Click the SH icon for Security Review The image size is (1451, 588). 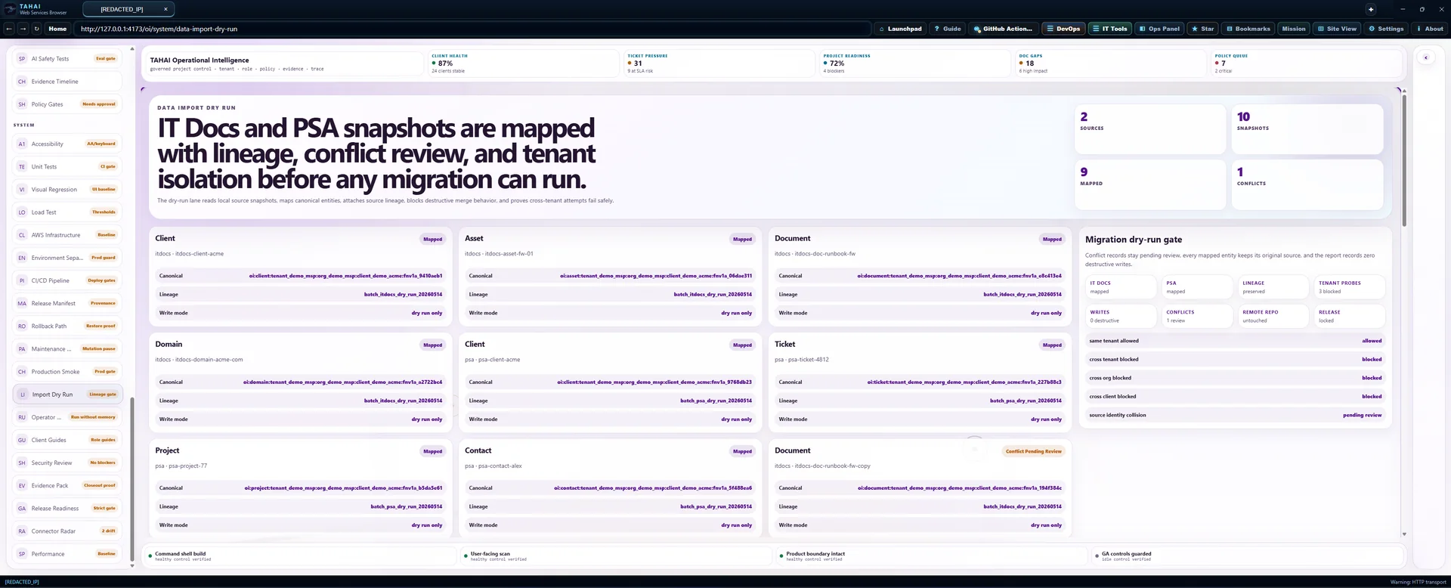(22, 463)
